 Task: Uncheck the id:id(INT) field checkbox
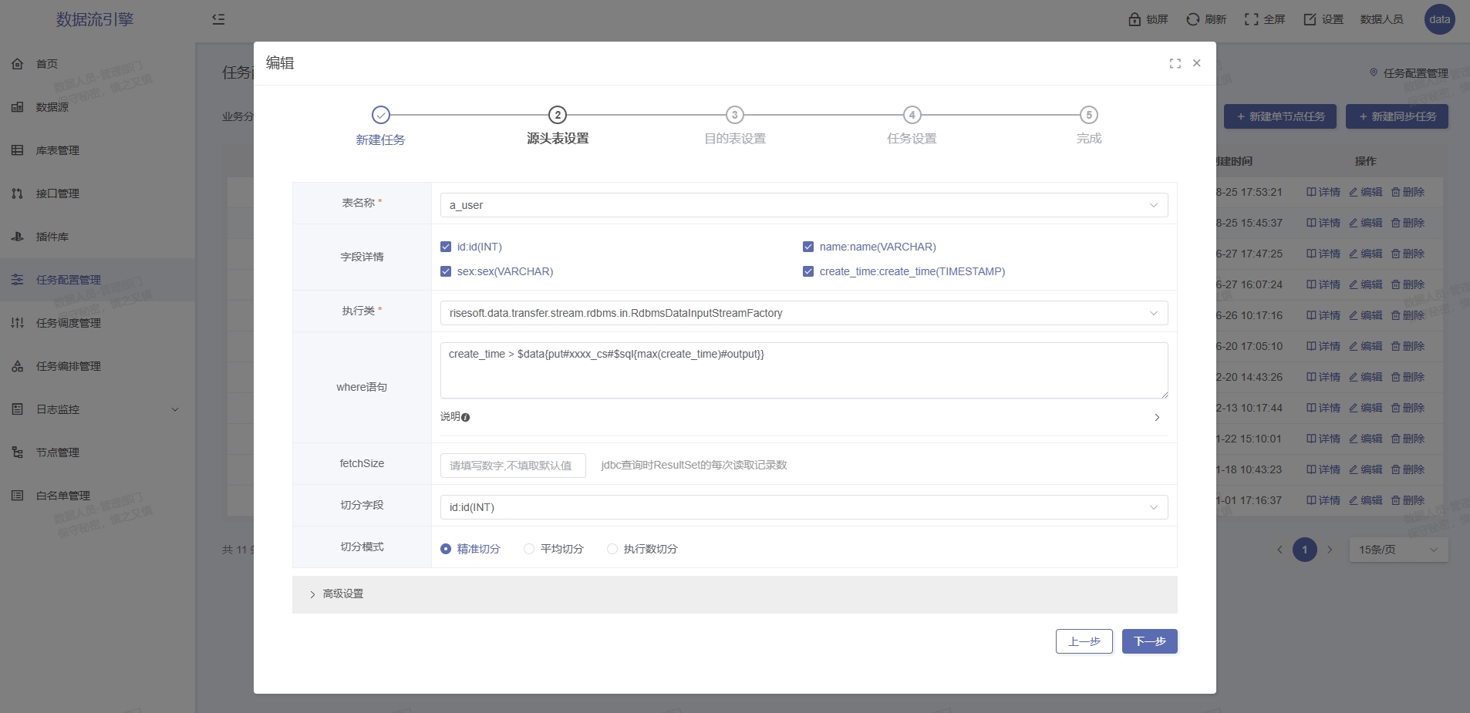(446, 247)
